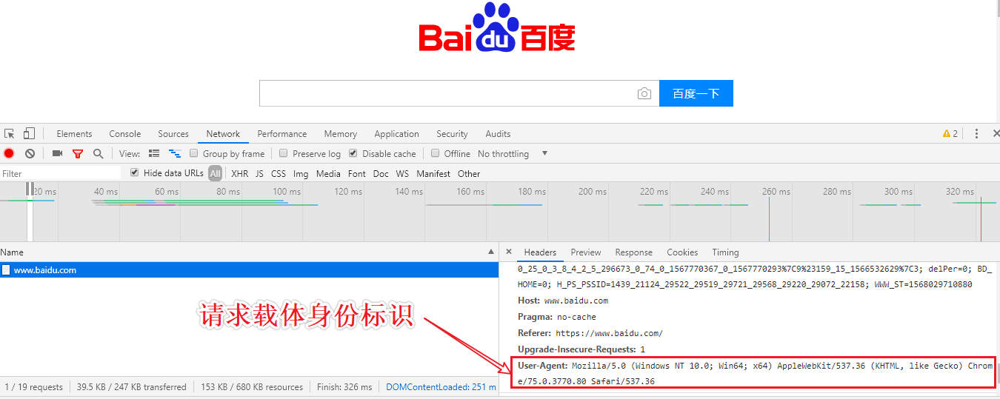
Task: Toggle the red filter funnel icon
Action: pos(77,154)
